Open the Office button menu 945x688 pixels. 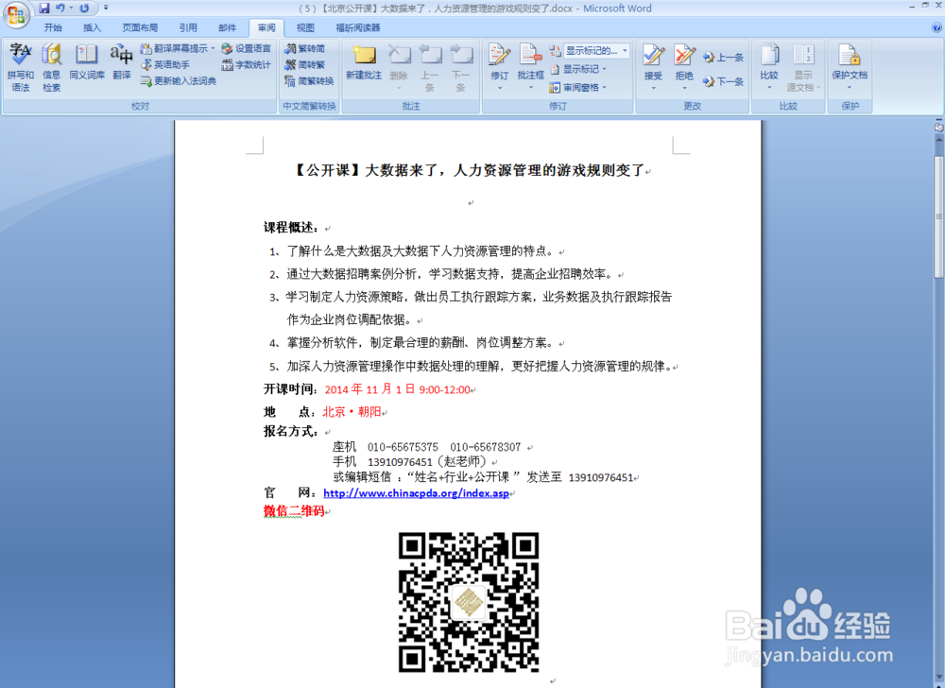tap(16, 14)
